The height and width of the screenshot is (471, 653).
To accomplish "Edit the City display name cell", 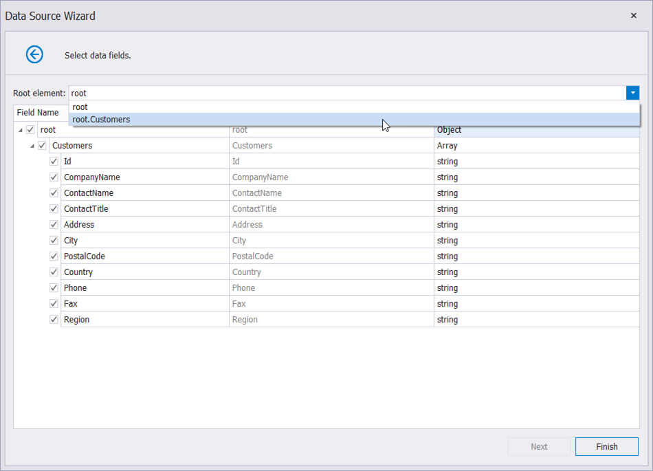I will click(331, 241).
